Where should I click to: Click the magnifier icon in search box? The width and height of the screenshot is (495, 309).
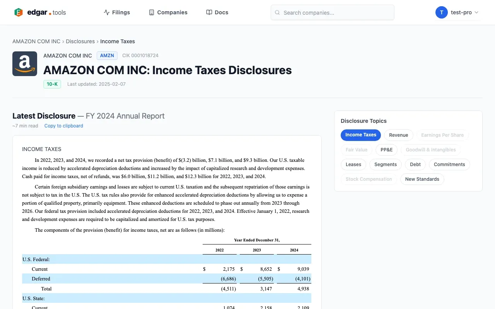(x=277, y=13)
